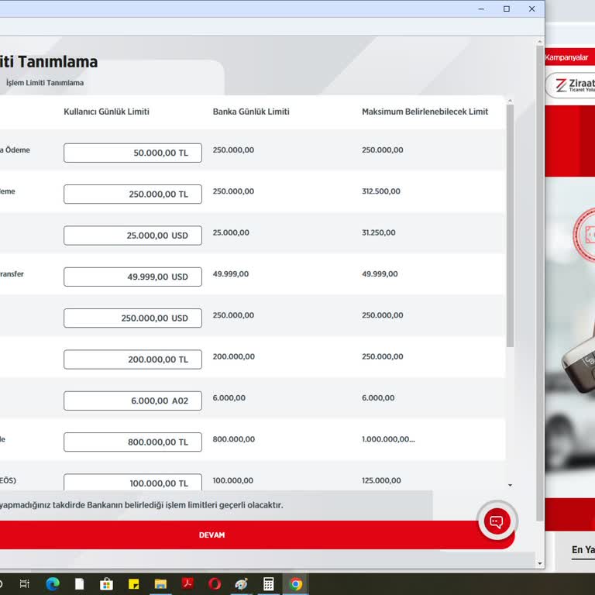Open Sticky Notes from taskbar
The height and width of the screenshot is (595, 595).
click(133, 583)
